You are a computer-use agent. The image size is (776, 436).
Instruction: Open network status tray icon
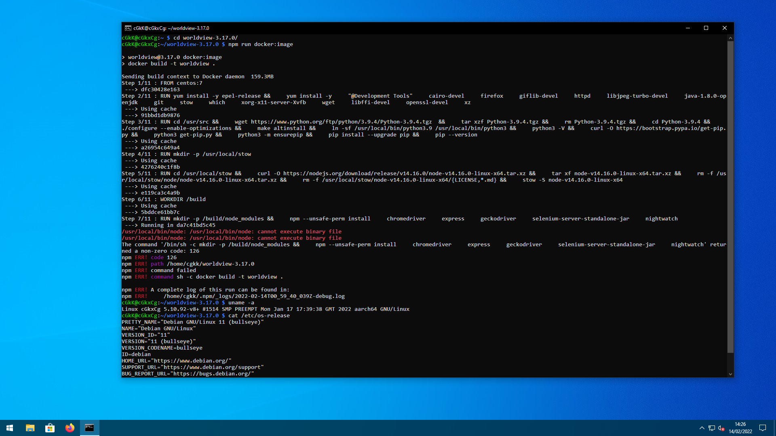click(x=712, y=428)
